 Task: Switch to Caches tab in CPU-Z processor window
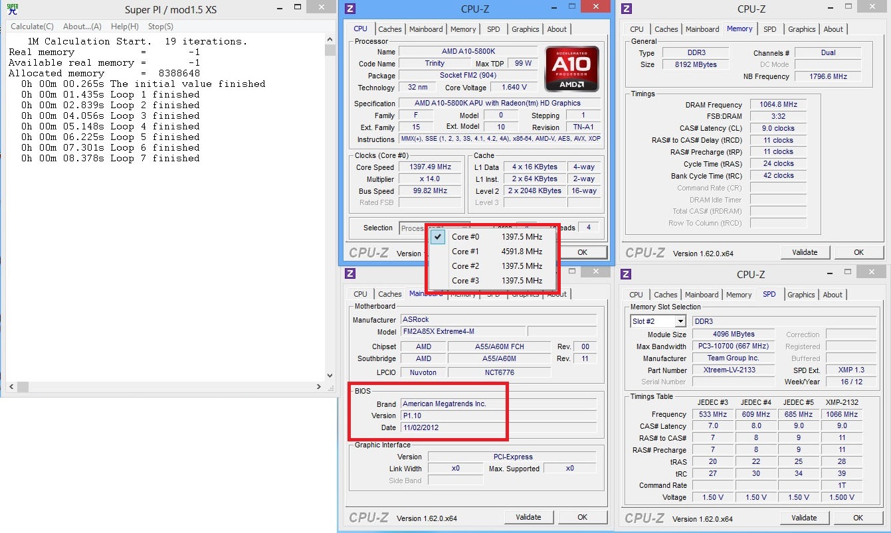(390, 29)
